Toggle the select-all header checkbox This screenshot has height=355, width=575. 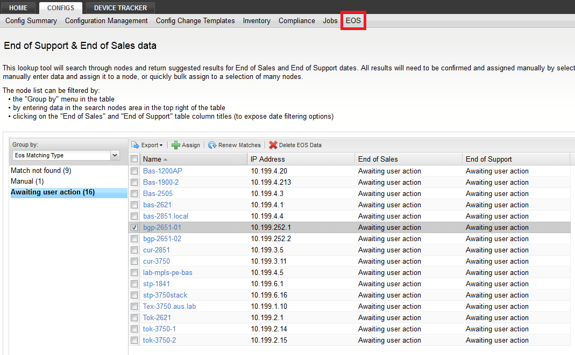pyautogui.click(x=134, y=159)
